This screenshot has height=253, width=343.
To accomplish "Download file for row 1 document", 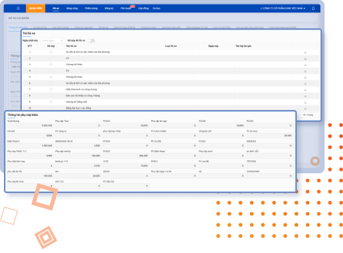I will click(305, 52).
